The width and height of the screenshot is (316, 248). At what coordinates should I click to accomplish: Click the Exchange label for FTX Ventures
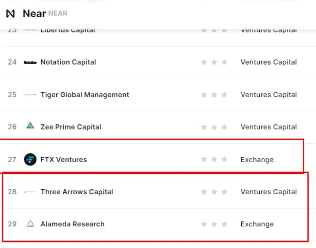(x=257, y=159)
